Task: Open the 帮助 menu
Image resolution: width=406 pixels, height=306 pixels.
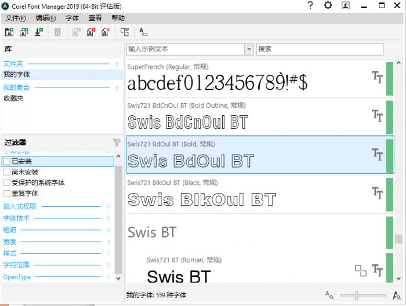Action: click(118, 18)
